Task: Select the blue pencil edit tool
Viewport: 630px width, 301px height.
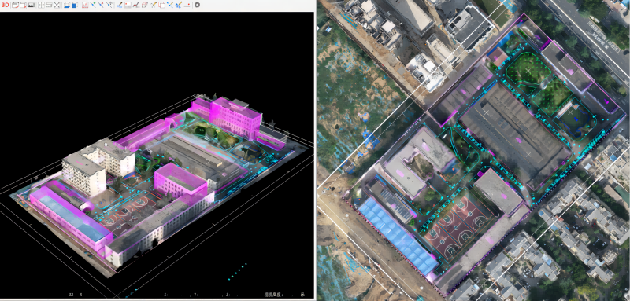Action: pos(120,5)
